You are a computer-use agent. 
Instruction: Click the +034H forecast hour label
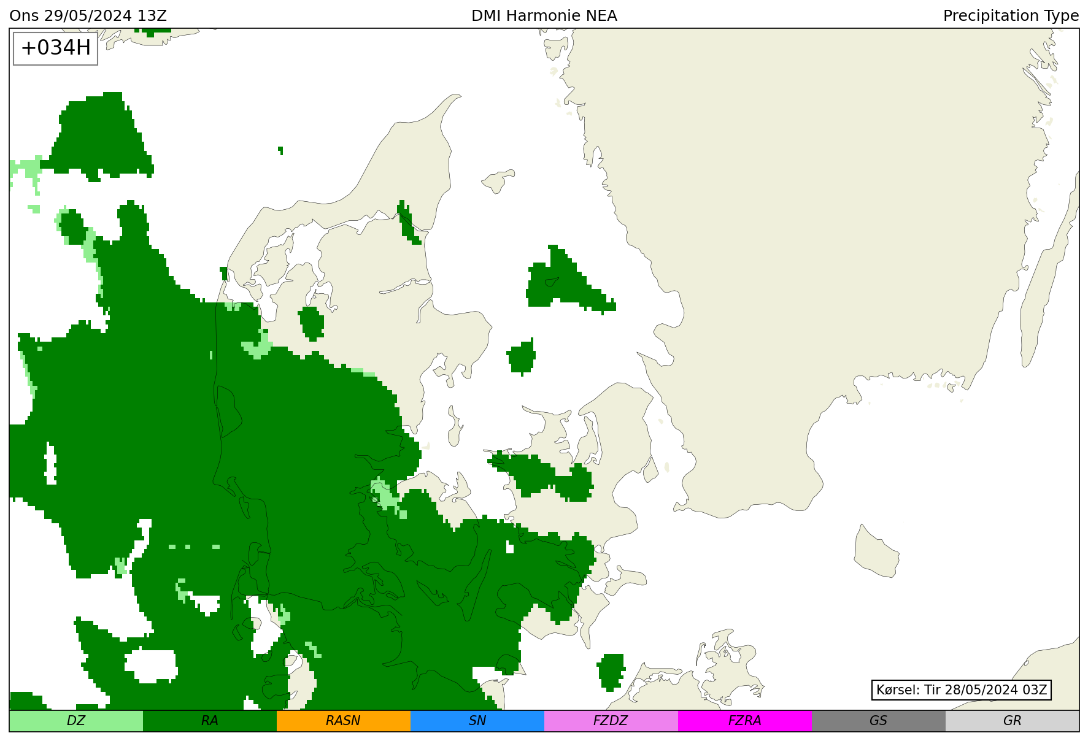coord(56,48)
